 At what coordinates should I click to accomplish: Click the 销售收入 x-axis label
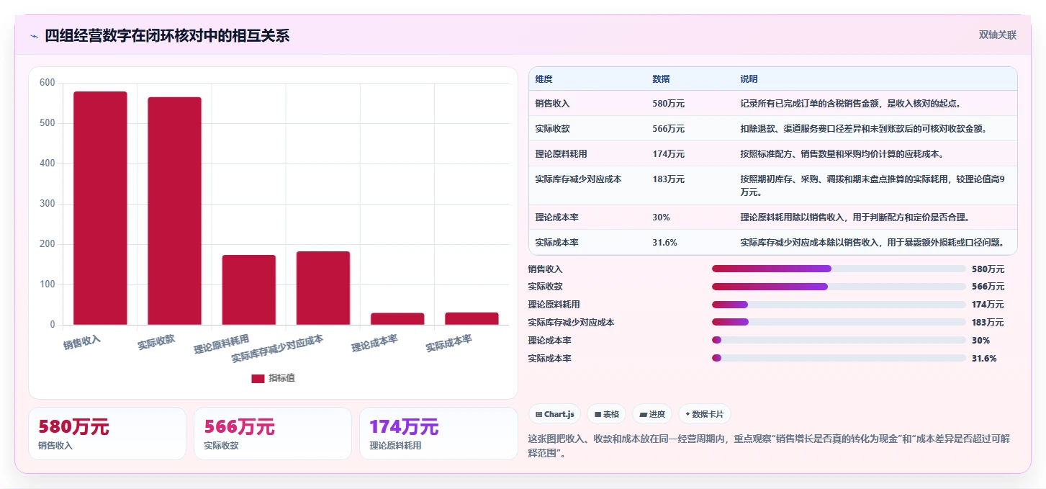82,343
